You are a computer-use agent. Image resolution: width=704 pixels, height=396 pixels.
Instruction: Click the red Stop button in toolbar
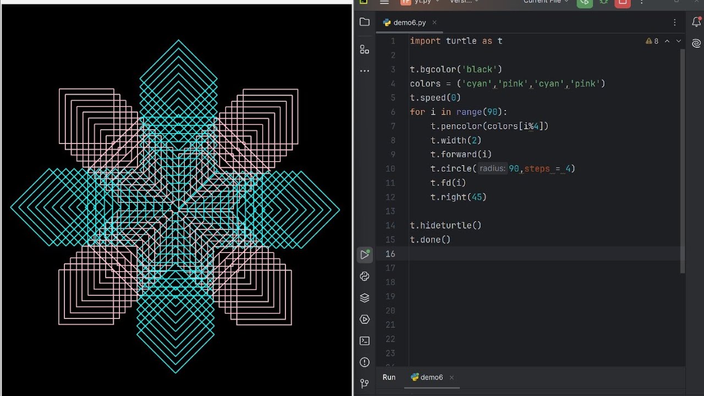click(623, 2)
